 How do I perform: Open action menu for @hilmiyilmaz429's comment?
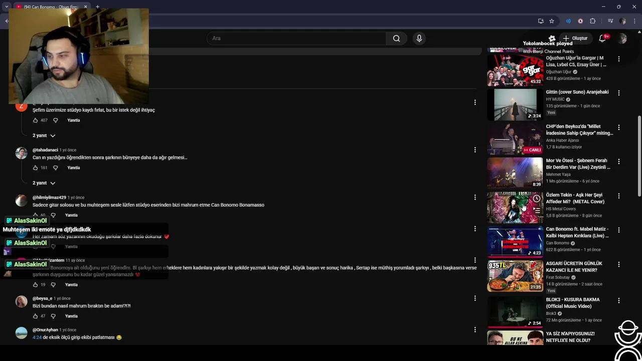[x=475, y=197]
